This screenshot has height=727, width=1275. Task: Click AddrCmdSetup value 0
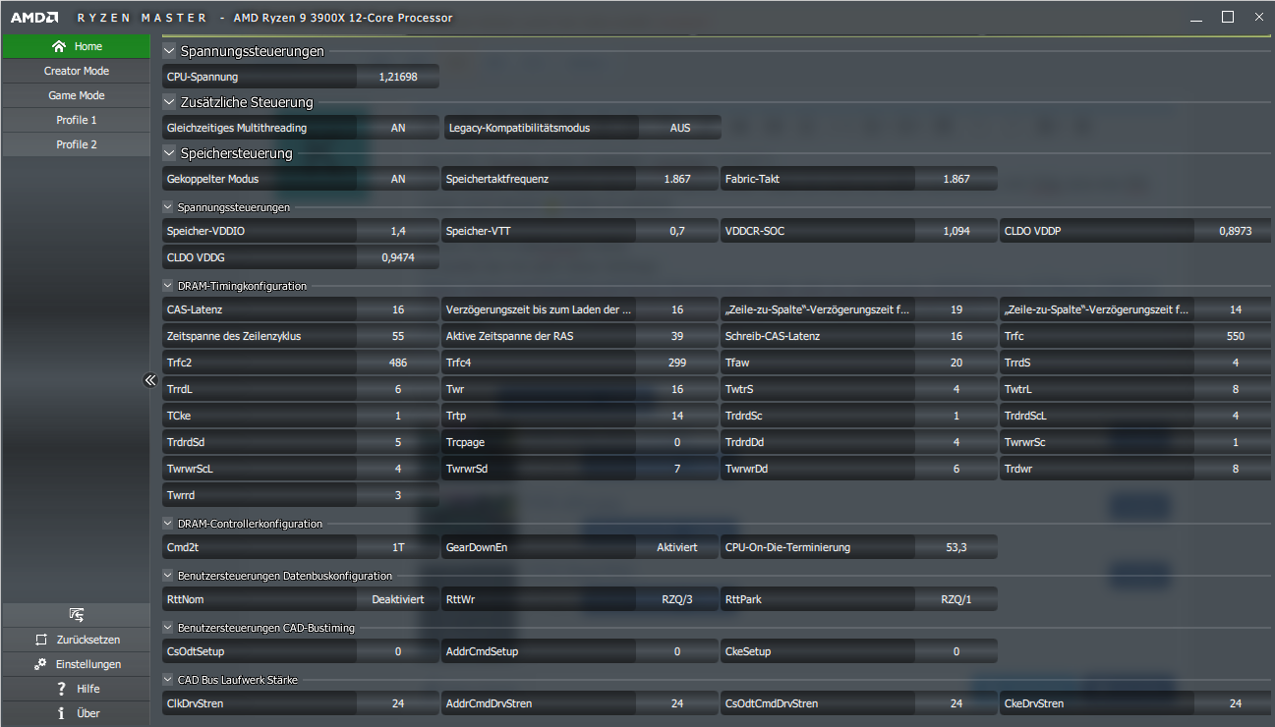(677, 651)
